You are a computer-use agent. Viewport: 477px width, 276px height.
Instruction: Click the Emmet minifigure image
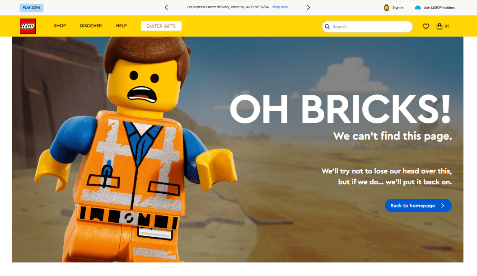(136, 150)
